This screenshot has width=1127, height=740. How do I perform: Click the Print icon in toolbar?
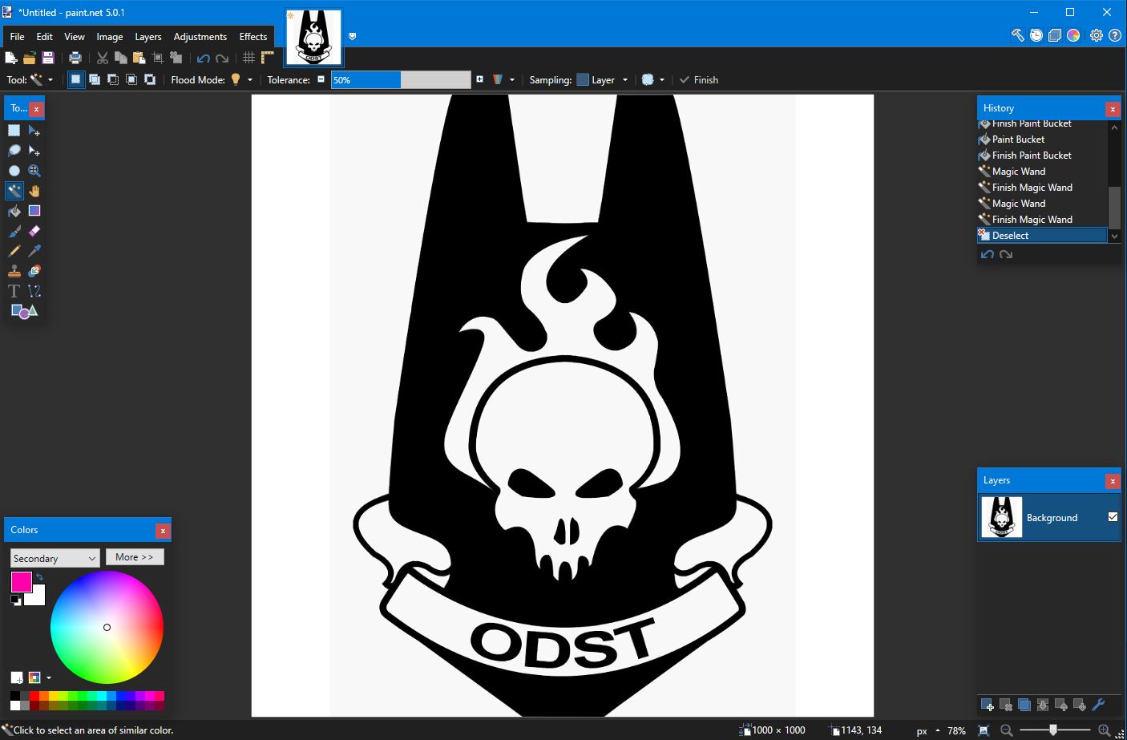point(75,58)
